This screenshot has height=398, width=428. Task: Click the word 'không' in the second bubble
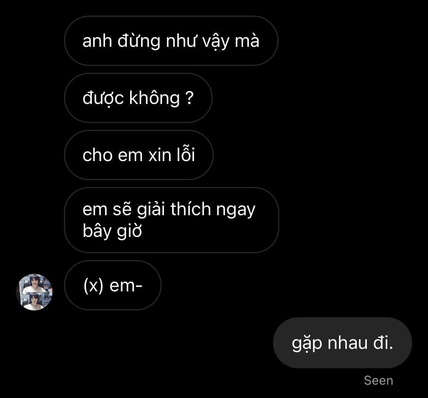pos(154,98)
